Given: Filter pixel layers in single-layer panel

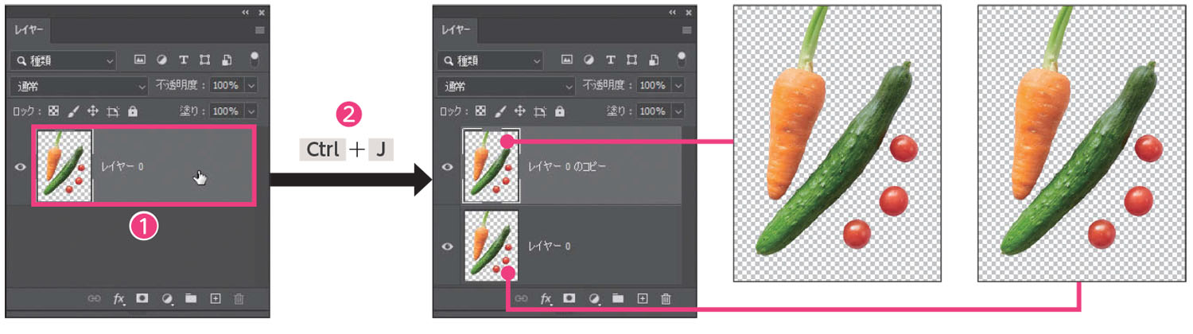Looking at the screenshot, I should coord(141,60).
